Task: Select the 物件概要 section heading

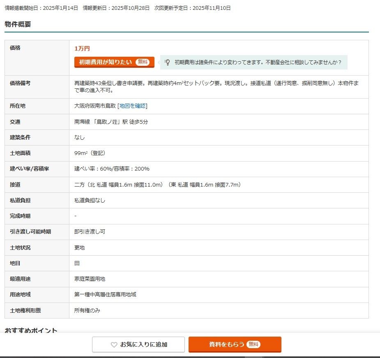Action: point(18,24)
